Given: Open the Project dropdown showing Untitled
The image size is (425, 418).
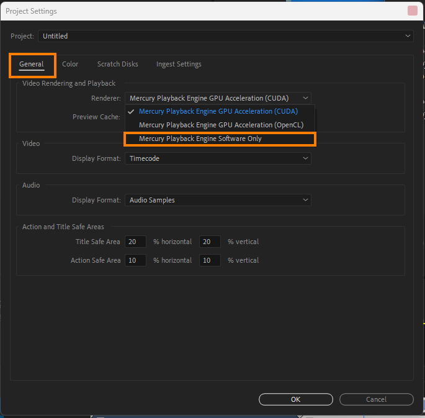Looking at the screenshot, I should coord(225,36).
